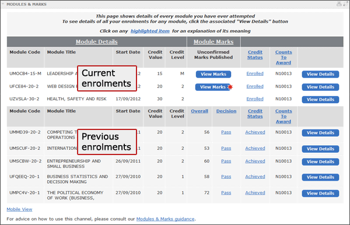Open View Details for Business Statistics module
The width and height of the screenshot is (350, 225).
pyautogui.click(x=320, y=177)
